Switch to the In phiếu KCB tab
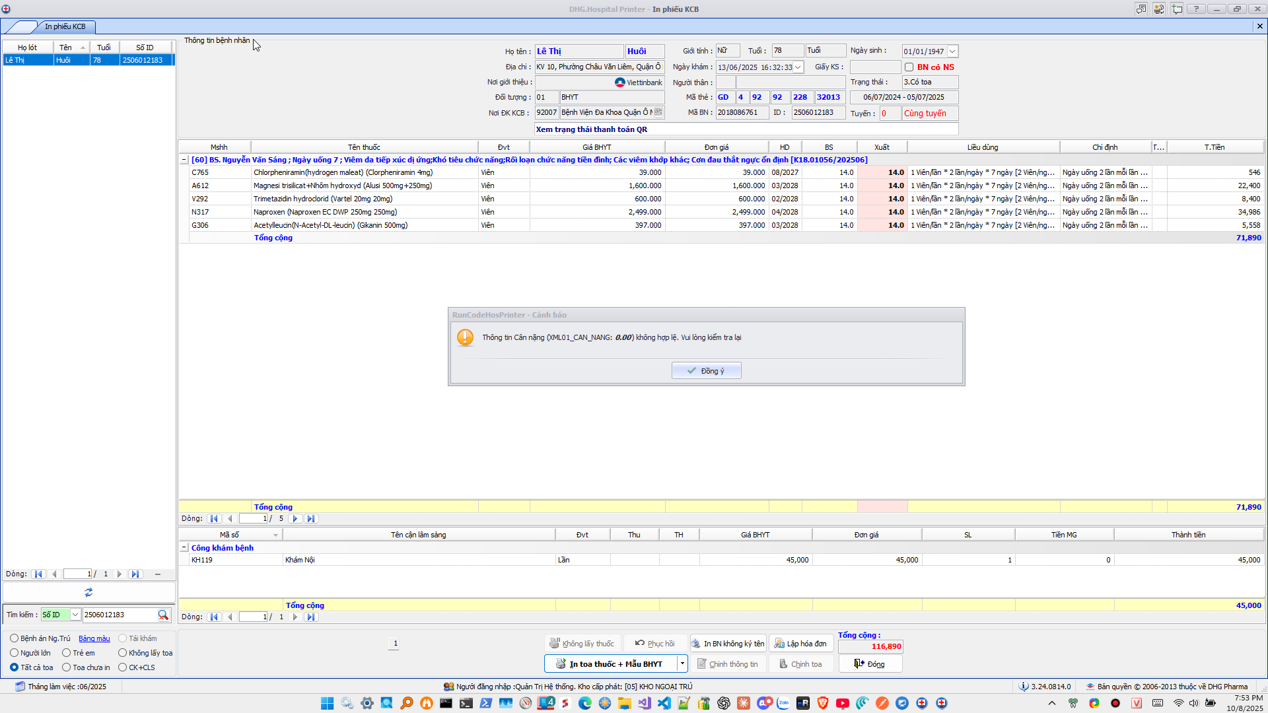This screenshot has height=713, width=1268. pyautogui.click(x=65, y=26)
